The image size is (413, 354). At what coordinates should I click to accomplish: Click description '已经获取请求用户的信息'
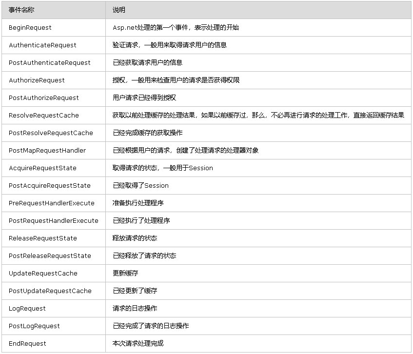[x=147, y=63]
